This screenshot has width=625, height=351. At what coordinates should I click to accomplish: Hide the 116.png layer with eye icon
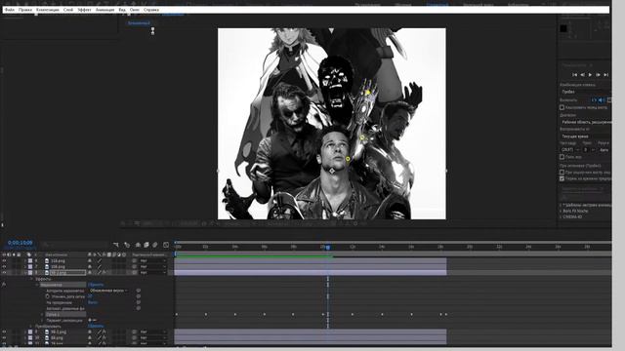[4, 261]
